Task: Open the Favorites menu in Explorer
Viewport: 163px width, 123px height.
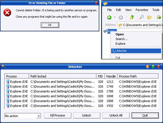Action: click(x=142, y=10)
